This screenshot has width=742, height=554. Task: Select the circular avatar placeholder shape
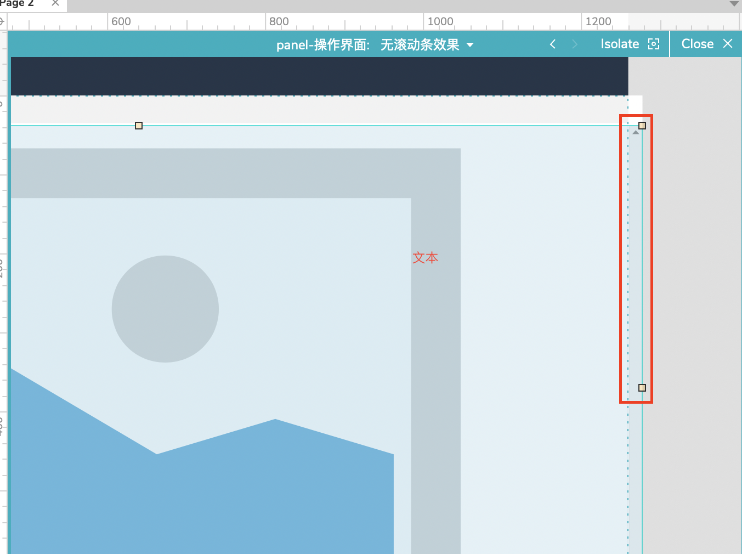pyautogui.click(x=165, y=309)
